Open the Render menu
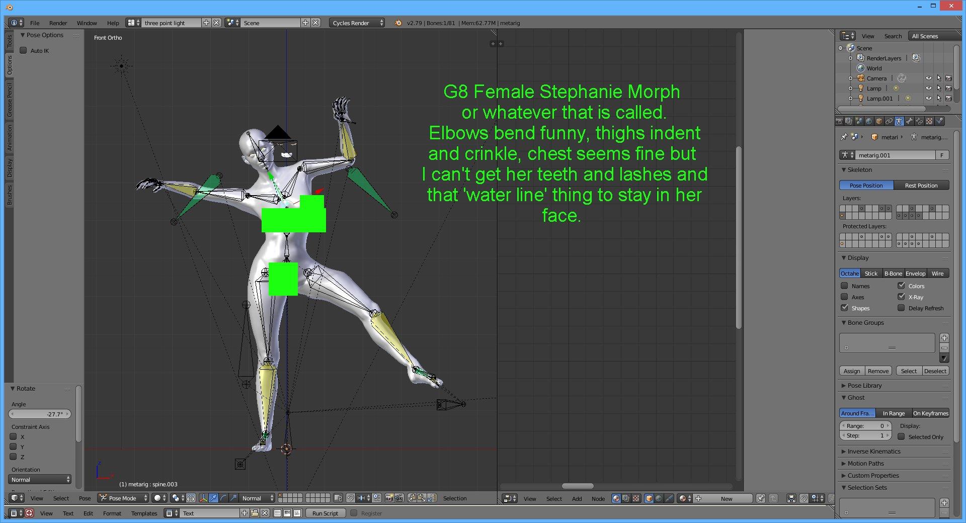 pyautogui.click(x=58, y=23)
